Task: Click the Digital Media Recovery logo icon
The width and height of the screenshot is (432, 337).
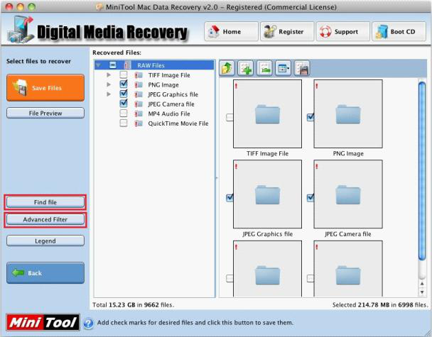Action: [x=21, y=30]
